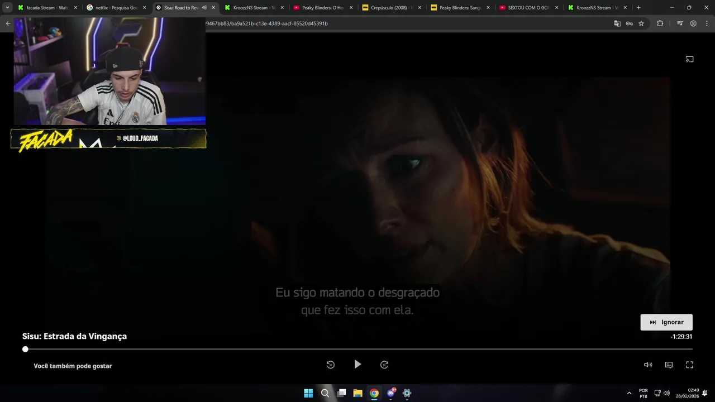Image resolution: width=715 pixels, height=402 pixels.
Task: Open system volume tray icon
Action: point(666,393)
